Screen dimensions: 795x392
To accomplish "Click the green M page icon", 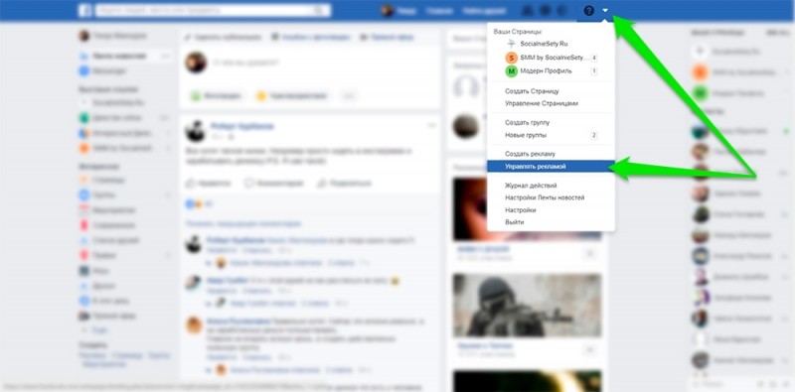I will (x=511, y=71).
